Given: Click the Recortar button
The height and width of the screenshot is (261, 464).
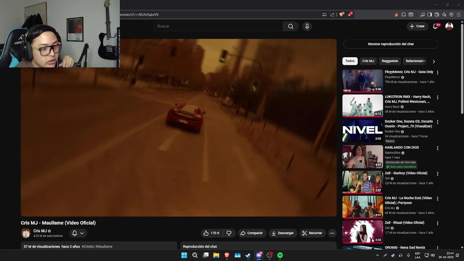Looking at the screenshot, I should 312,233.
